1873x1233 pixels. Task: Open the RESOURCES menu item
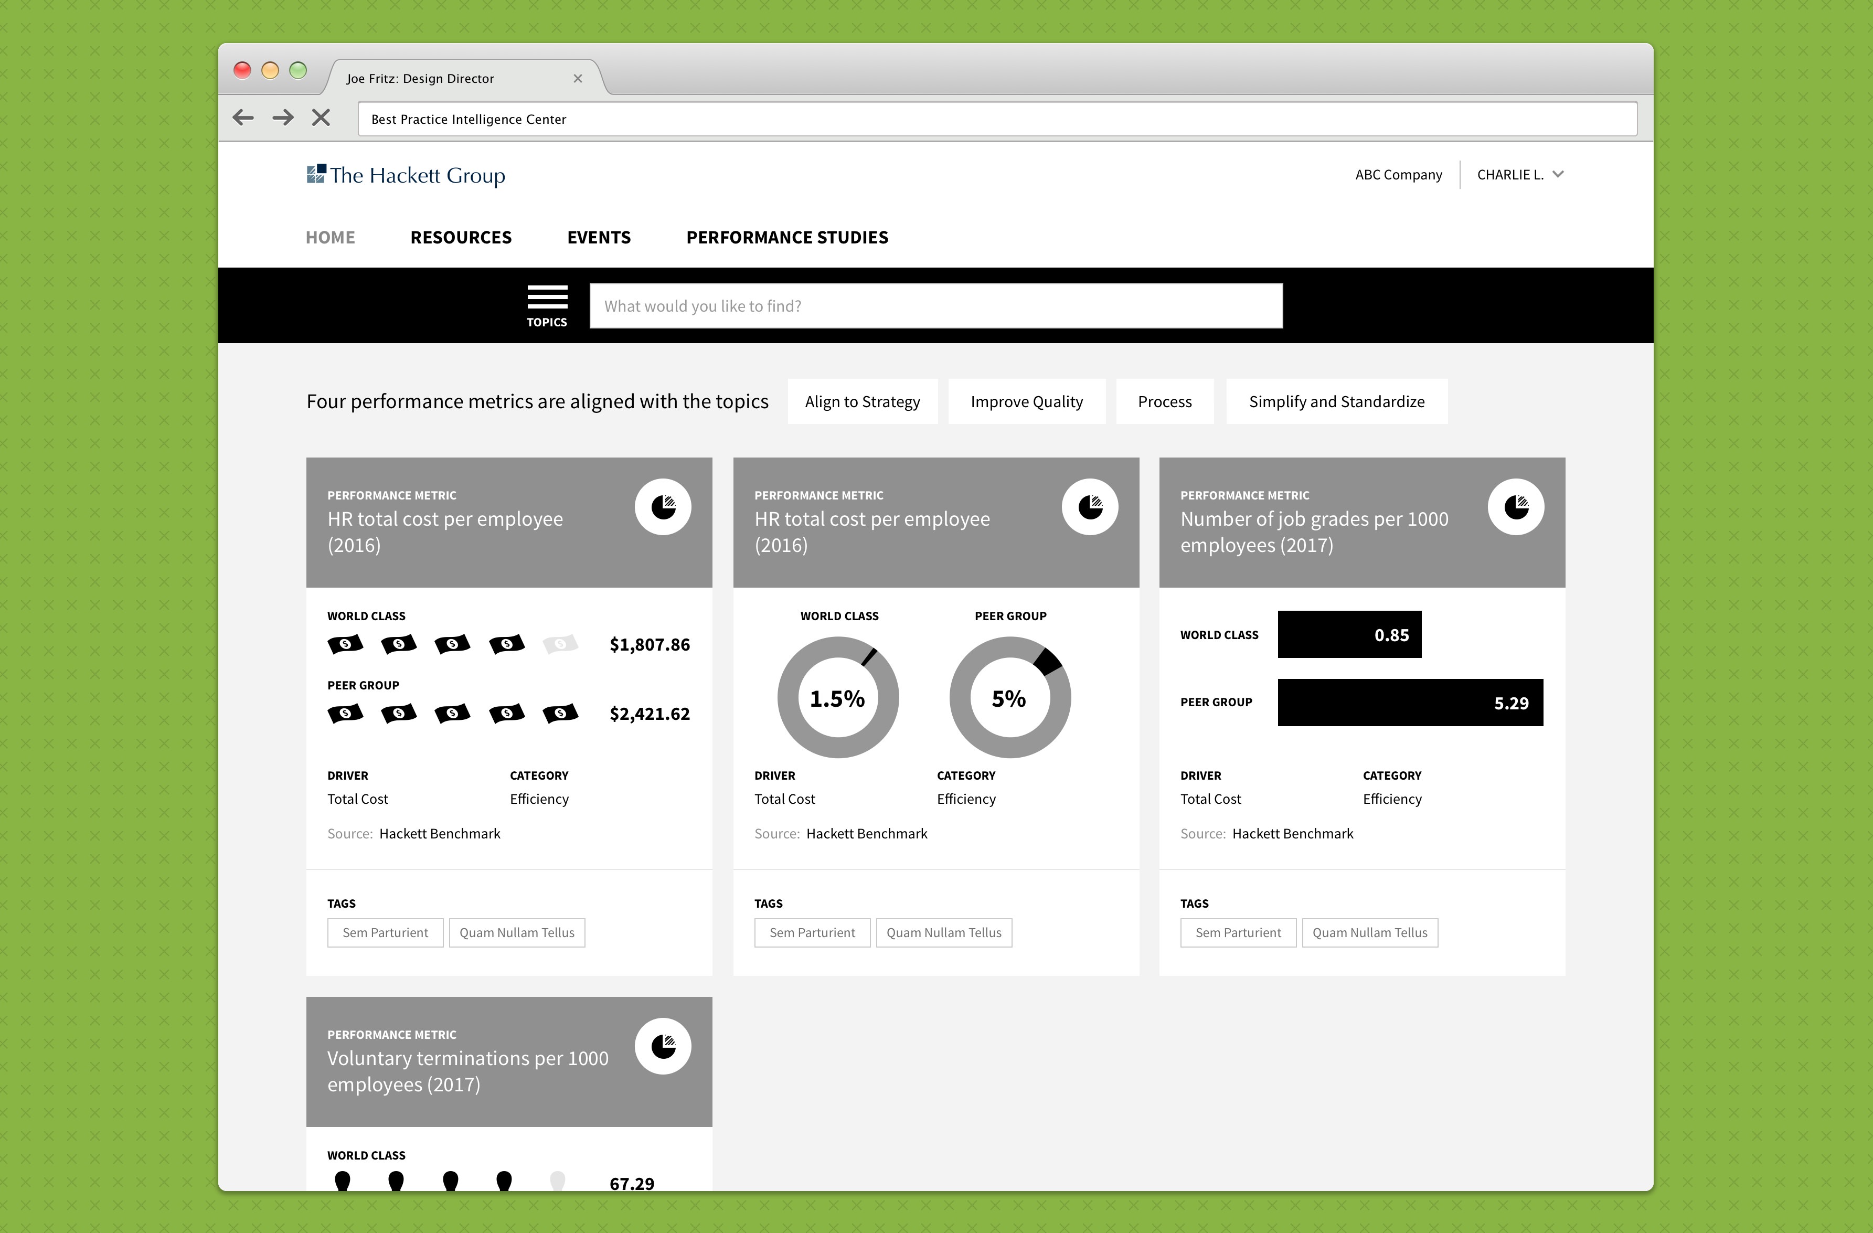461,237
